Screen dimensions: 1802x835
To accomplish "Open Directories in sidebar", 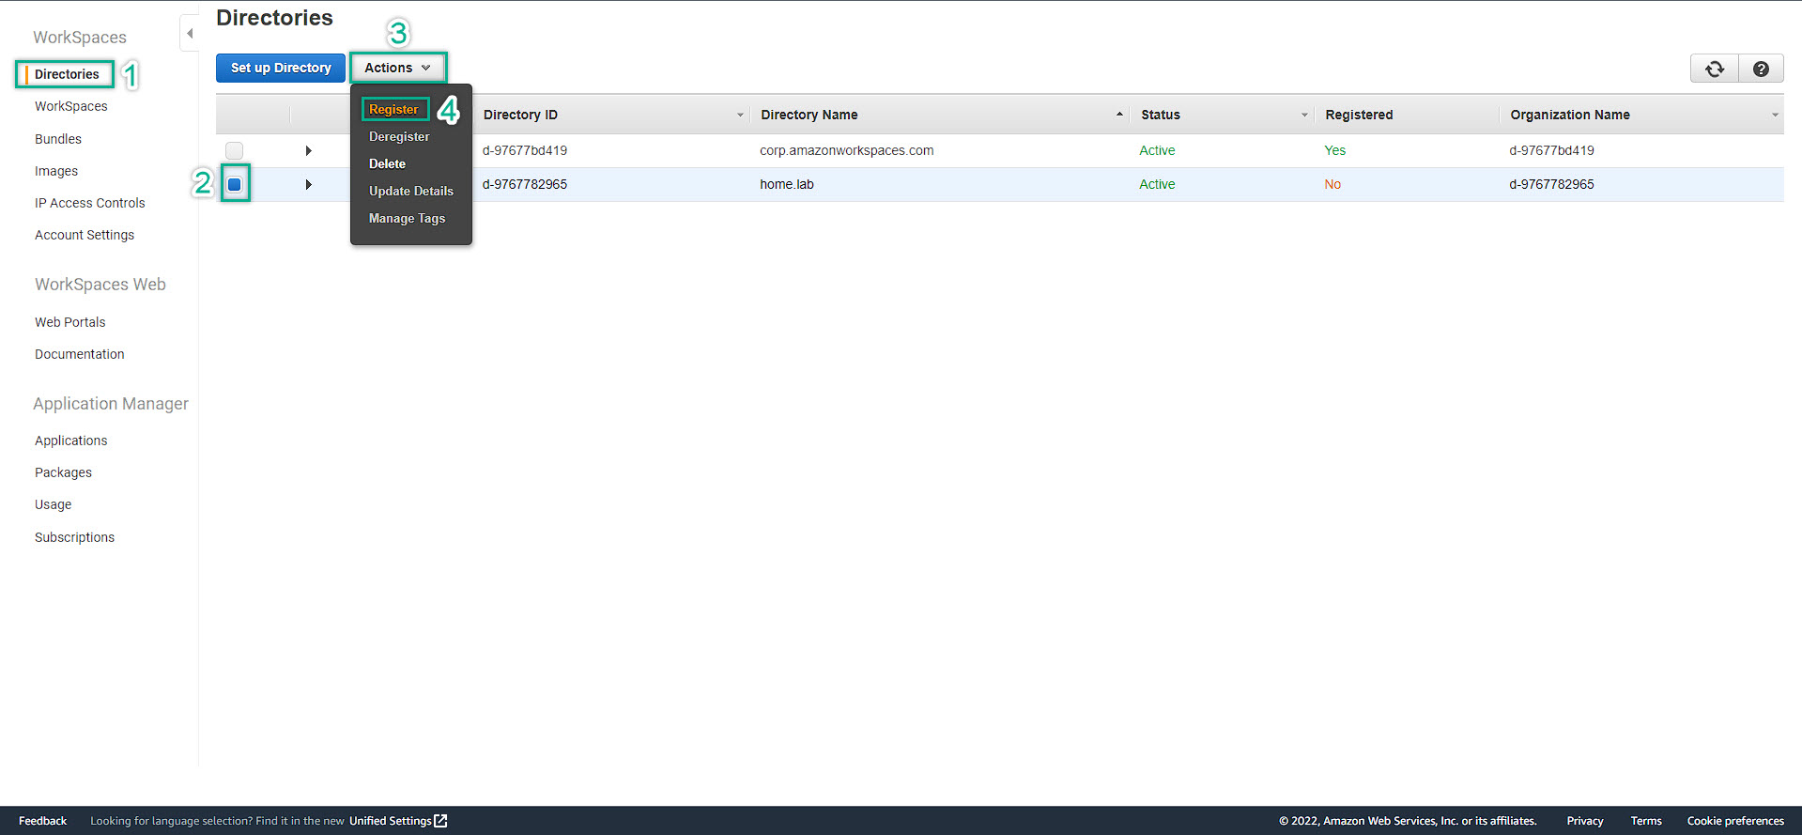I will coord(67,74).
